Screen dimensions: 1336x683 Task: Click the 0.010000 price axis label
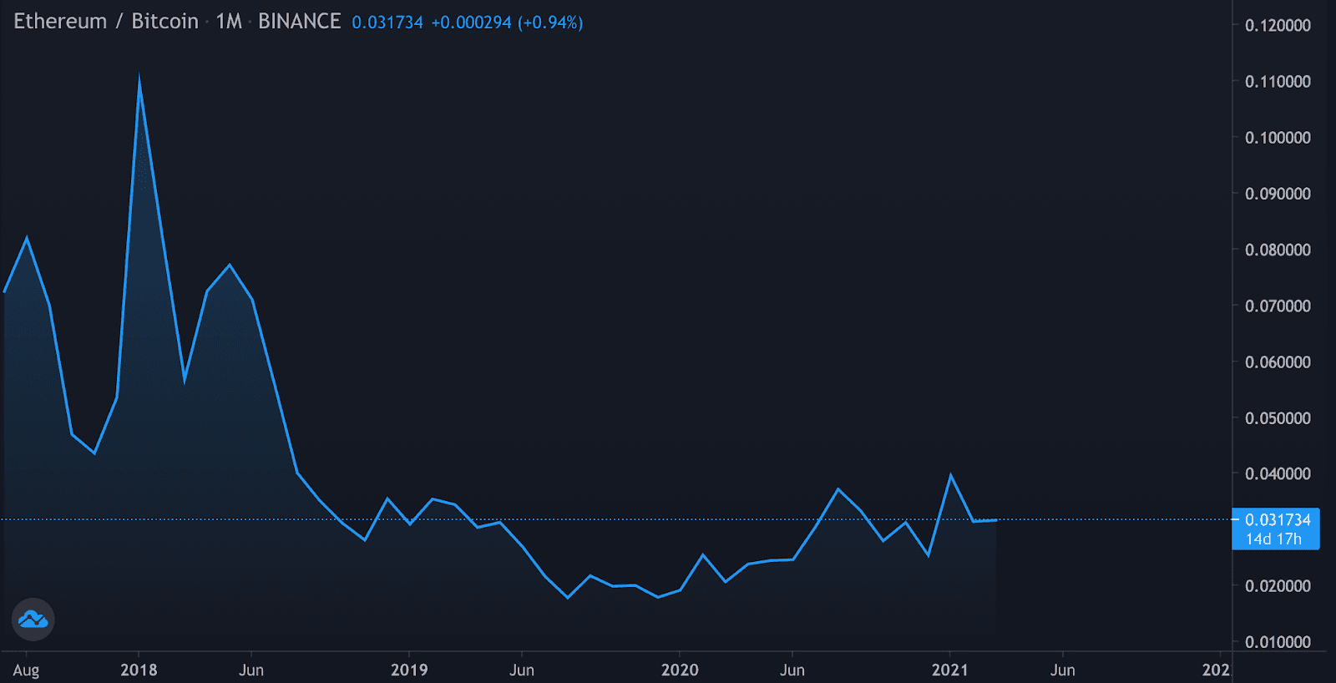click(x=1278, y=642)
